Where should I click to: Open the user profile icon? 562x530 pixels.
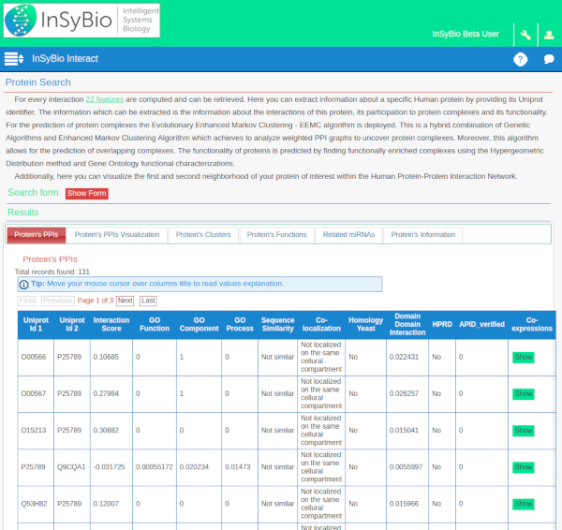coord(549,36)
